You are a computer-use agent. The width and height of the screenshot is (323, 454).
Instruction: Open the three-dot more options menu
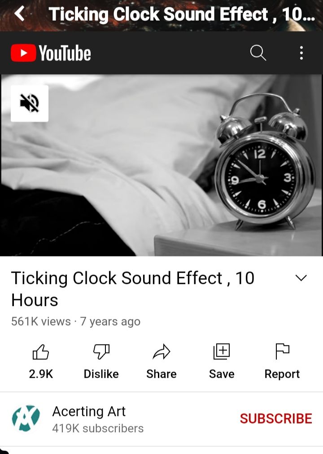click(301, 53)
